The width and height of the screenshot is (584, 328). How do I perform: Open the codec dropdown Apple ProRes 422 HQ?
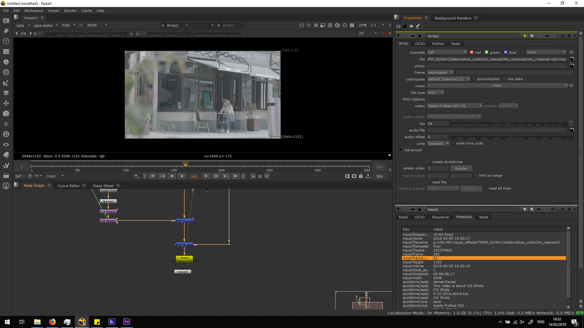tap(454, 106)
